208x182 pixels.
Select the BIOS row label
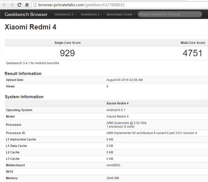(10, 172)
